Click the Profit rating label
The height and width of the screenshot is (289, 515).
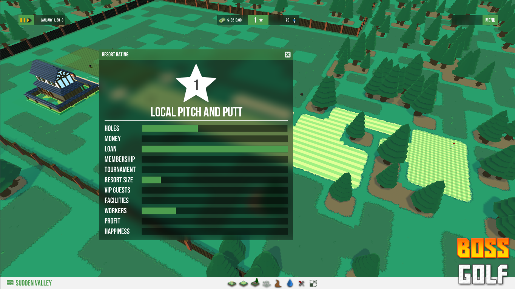pyautogui.click(x=113, y=221)
